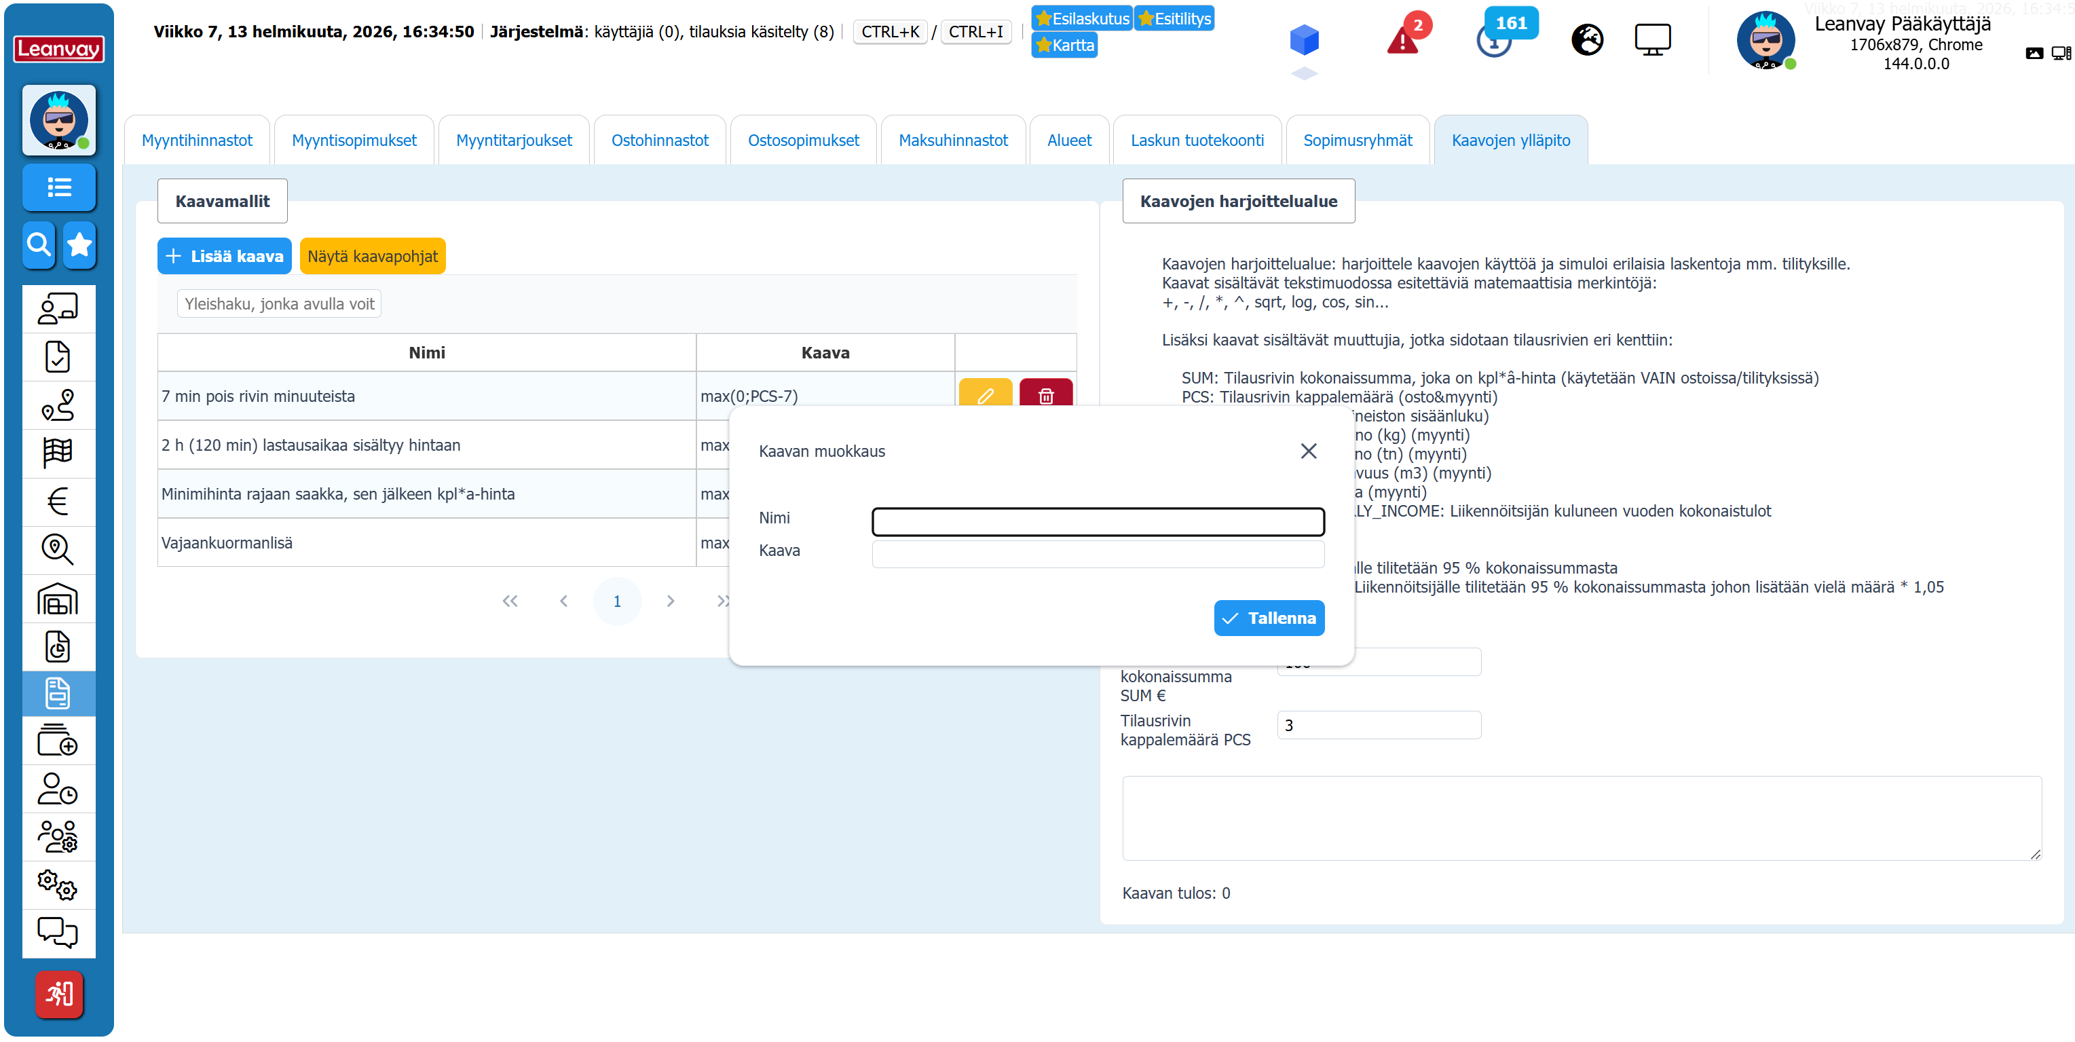Open the chat bubbles sidebar icon

tap(58, 933)
